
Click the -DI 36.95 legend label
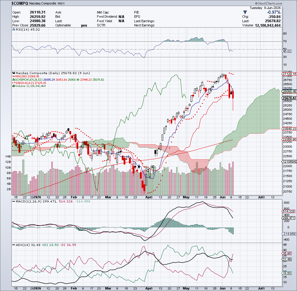[x=68, y=245]
